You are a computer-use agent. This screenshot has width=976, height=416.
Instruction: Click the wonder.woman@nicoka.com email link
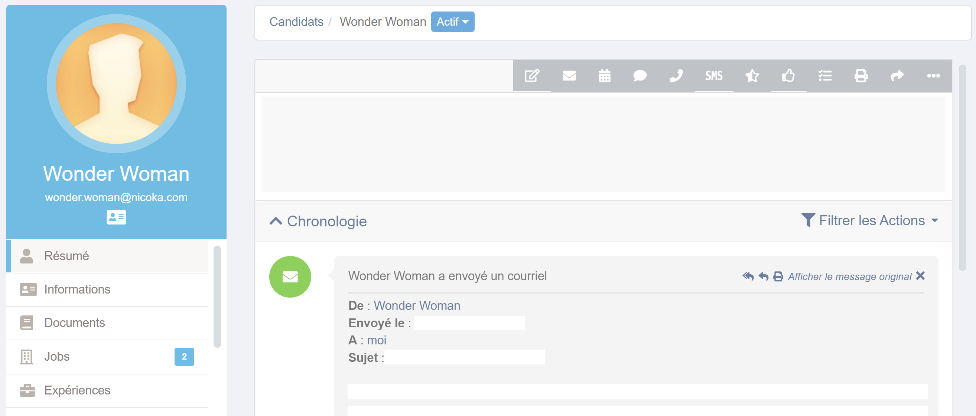116,197
